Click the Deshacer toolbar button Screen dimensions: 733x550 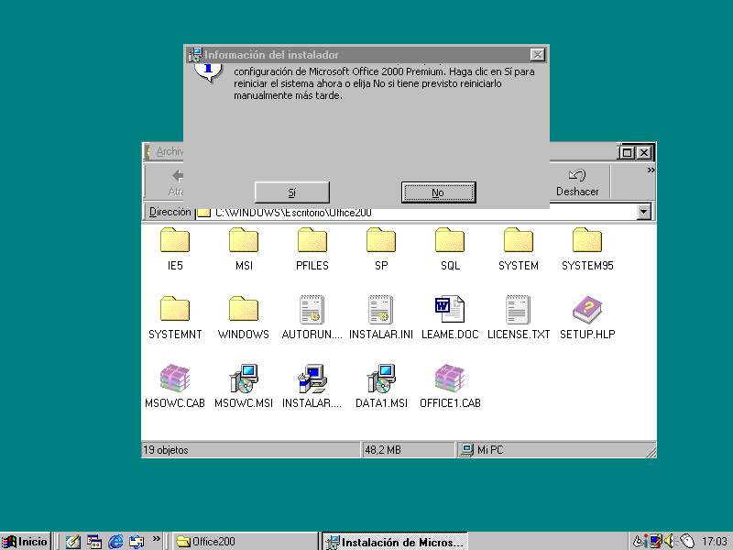point(577,181)
